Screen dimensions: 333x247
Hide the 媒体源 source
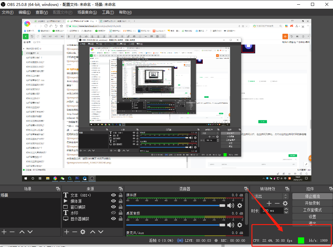113,201
